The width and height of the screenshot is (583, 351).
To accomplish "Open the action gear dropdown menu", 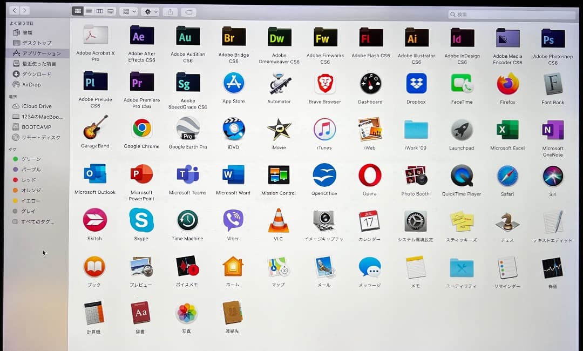I will [150, 11].
